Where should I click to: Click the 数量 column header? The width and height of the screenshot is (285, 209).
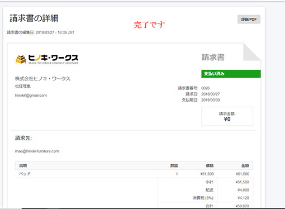[174, 165]
